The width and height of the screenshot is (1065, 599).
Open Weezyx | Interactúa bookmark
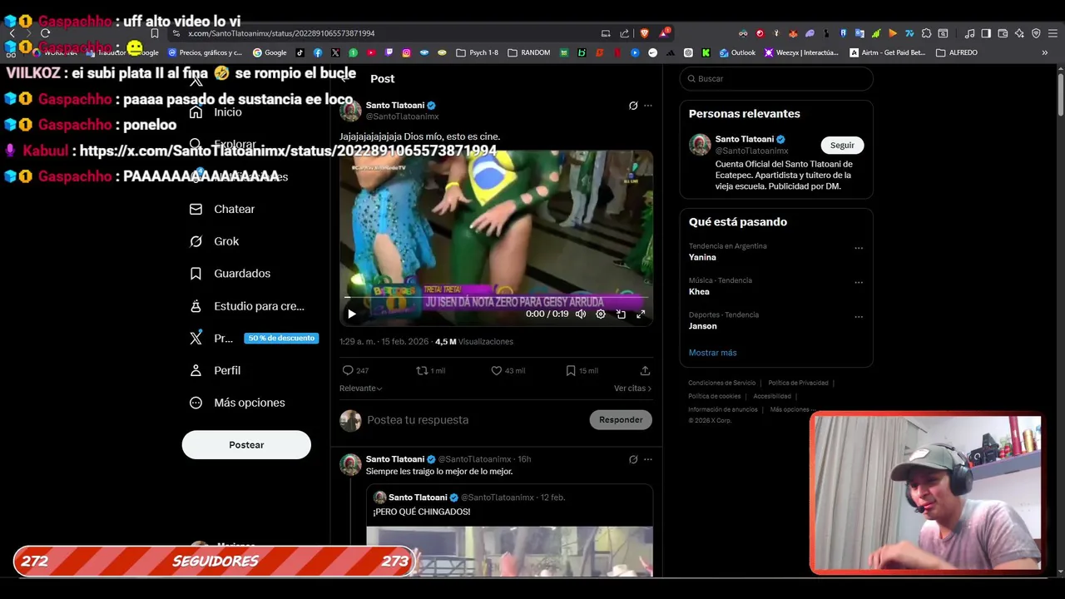pos(800,52)
